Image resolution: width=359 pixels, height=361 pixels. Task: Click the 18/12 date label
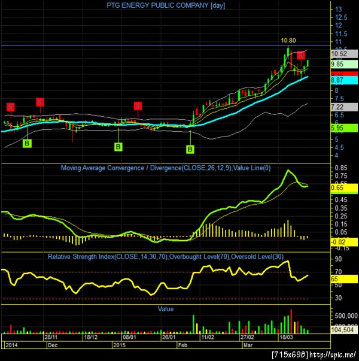[x=91, y=337]
